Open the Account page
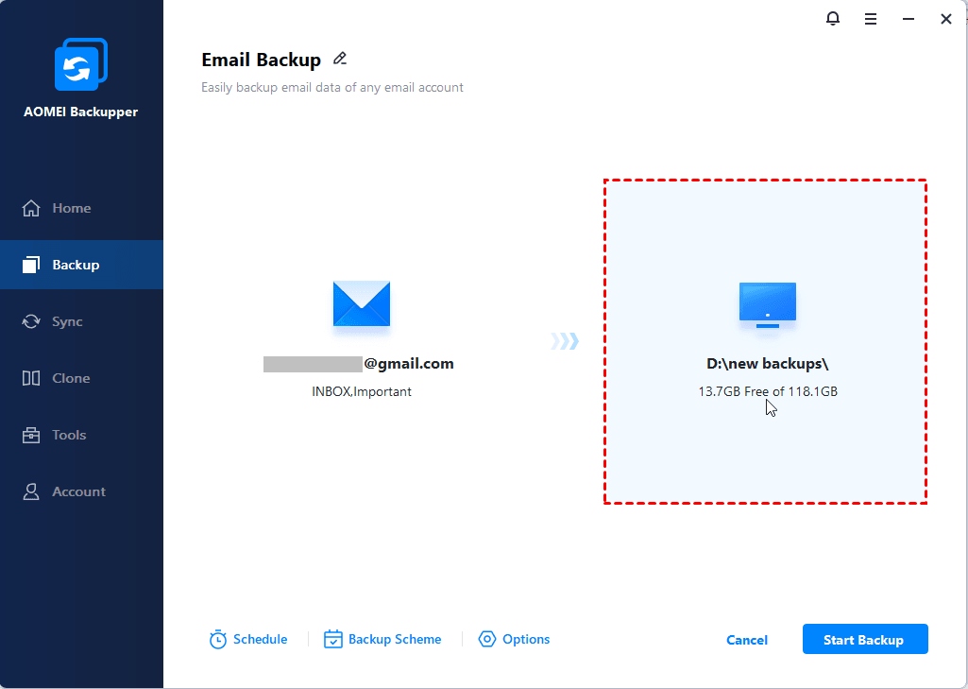968x689 pixels. coord(78,491)
